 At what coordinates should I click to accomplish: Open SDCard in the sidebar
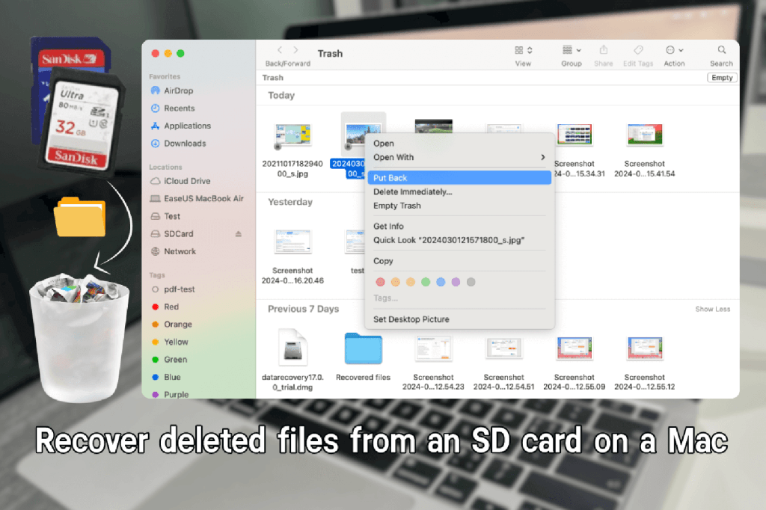[178, 233]
